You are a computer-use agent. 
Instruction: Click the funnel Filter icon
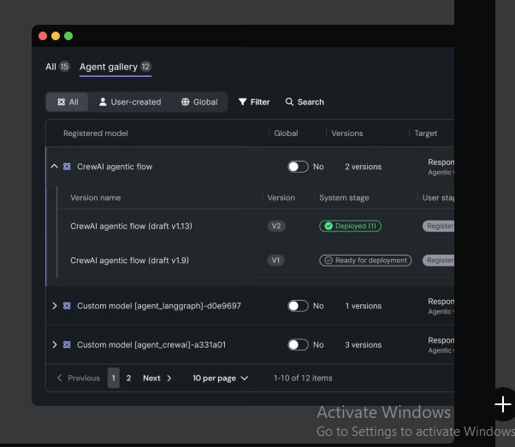point(242,102)
